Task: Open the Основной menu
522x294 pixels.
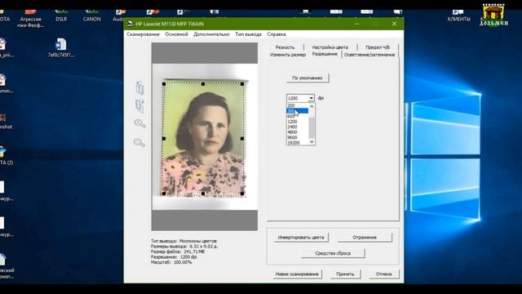Action: pos(176,34)
